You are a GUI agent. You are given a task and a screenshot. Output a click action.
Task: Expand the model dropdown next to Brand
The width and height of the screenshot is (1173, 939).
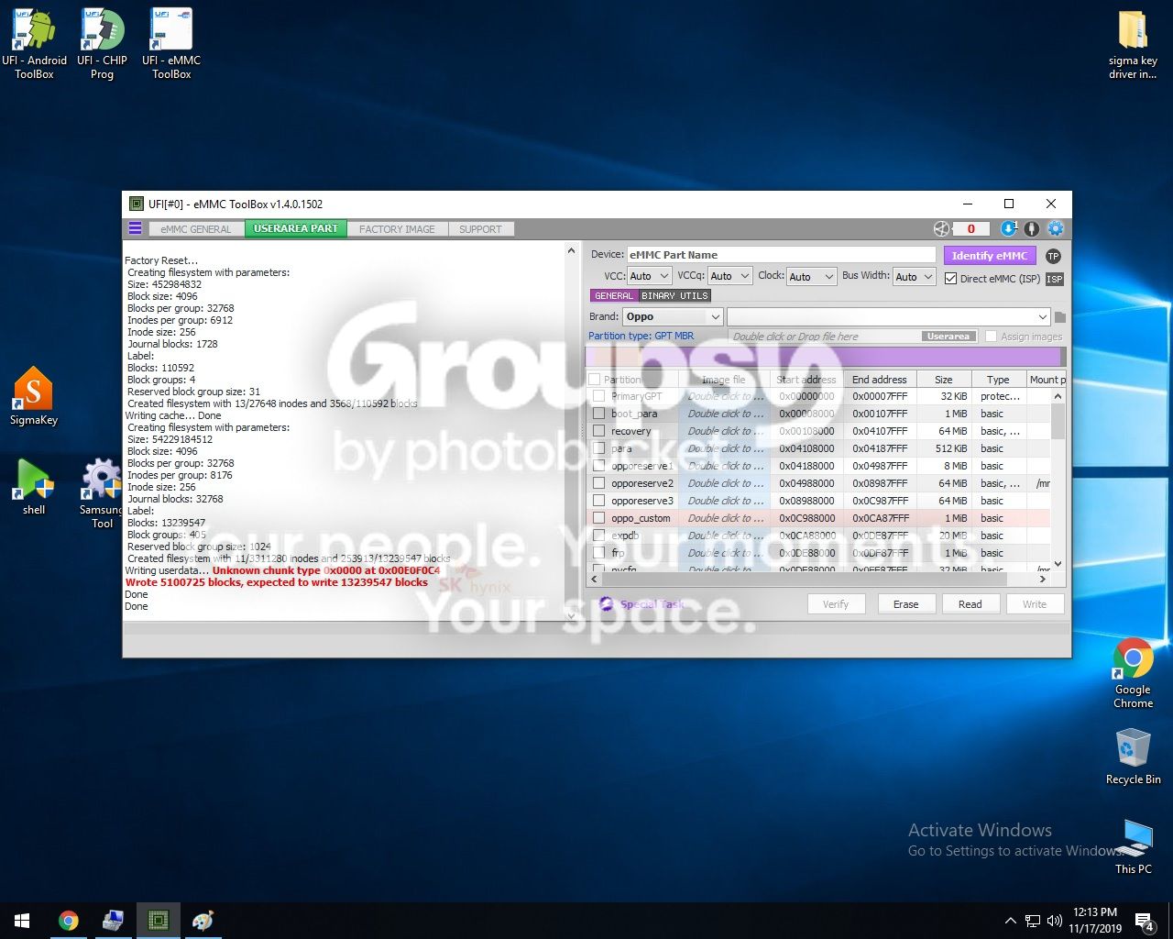[x=889, y=316]
